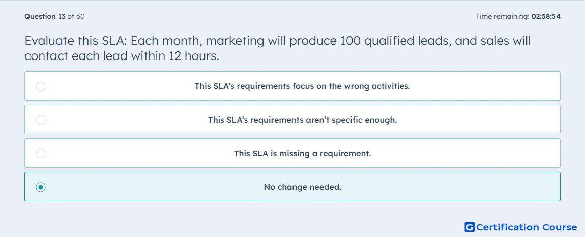
Task: Select the radio circle for wrong activities option
Action: (x=41, y=86)
